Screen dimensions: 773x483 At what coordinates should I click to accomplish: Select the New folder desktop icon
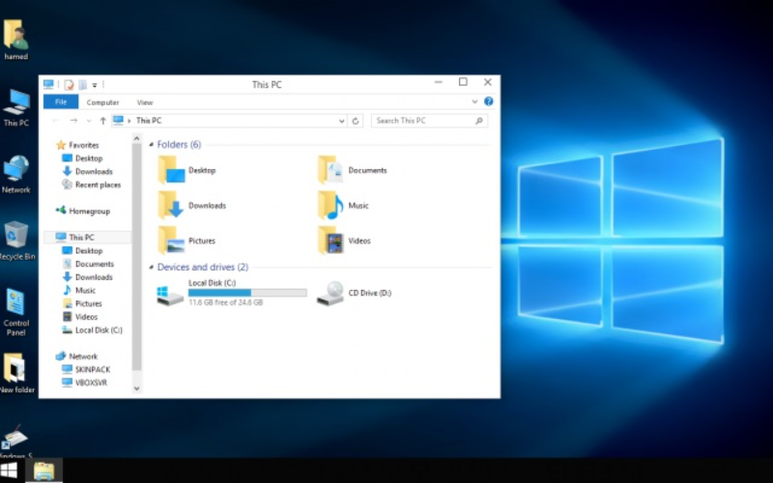point(16,373)
